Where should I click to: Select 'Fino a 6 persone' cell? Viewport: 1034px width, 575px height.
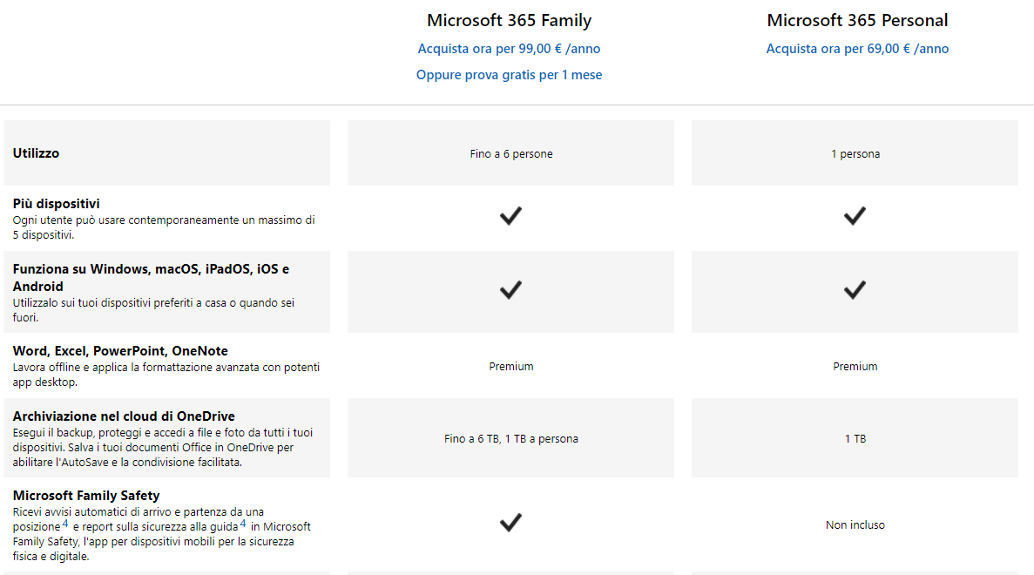pos(511,153)
